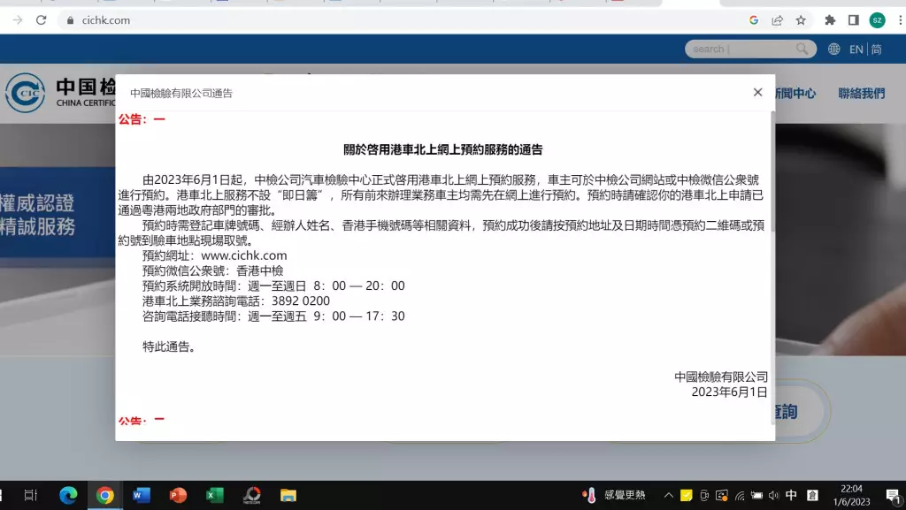Expand the hidden system tray icons chevron
Viewport: 906px width, 510px height.
669,495
